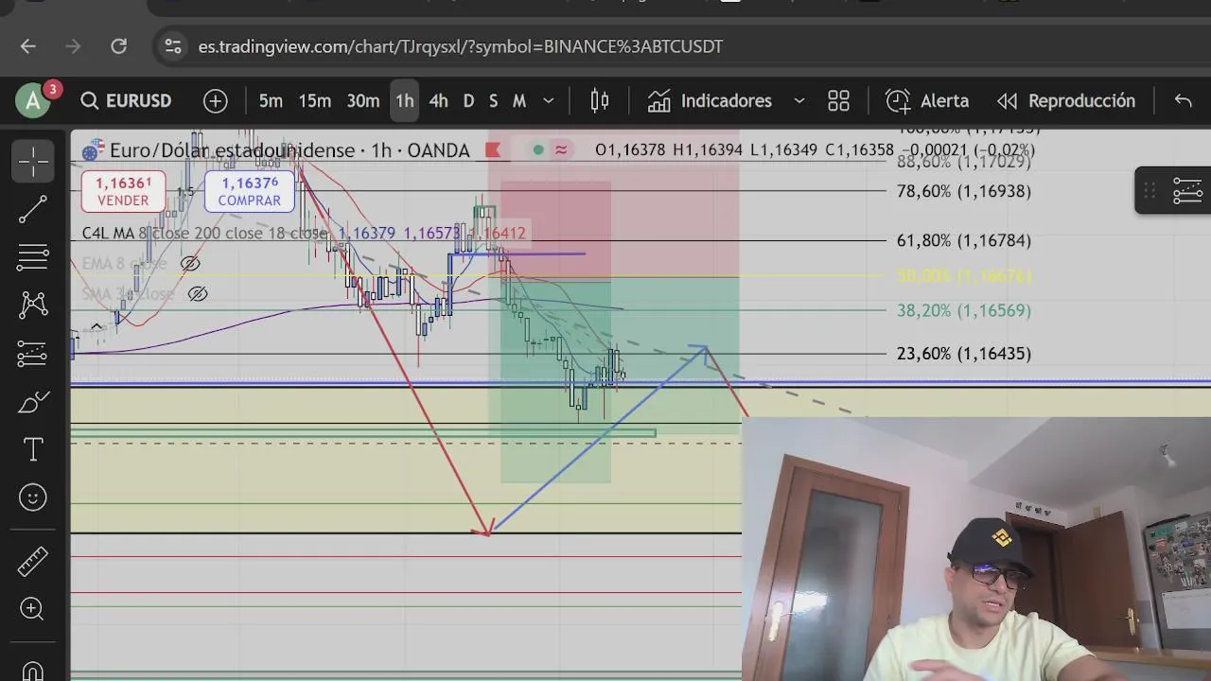Add symbol to compare with plus icon

(215, 100)
